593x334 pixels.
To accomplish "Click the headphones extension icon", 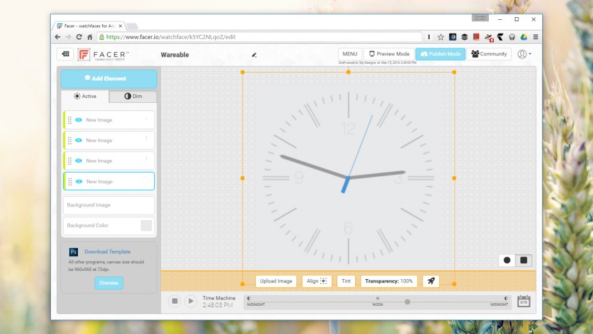I will click(x=511, y=37).
